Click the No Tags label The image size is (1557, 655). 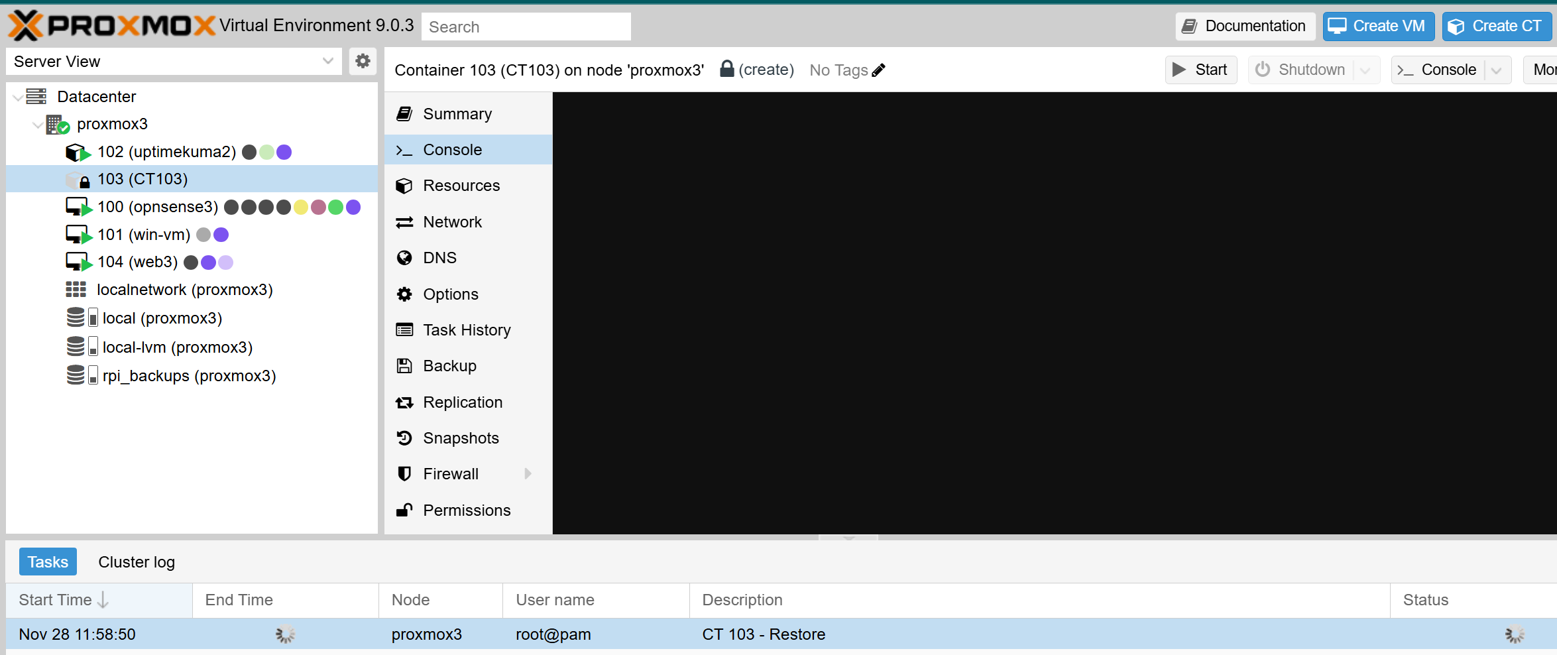tap(838, 70)
